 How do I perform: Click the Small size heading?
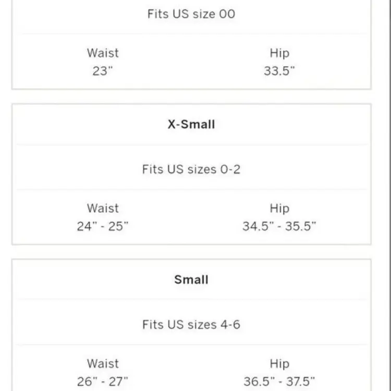click(191, 279)
